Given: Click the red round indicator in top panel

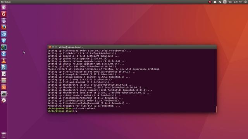Looking at the screenshot, I should tap(210, 2).
